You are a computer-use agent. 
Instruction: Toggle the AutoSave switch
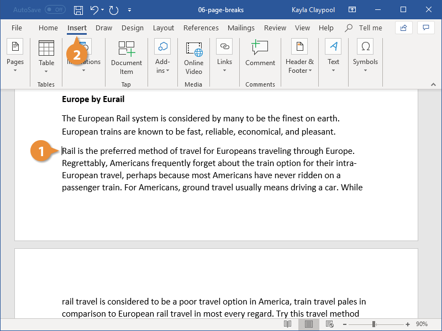tap(55, 10)
